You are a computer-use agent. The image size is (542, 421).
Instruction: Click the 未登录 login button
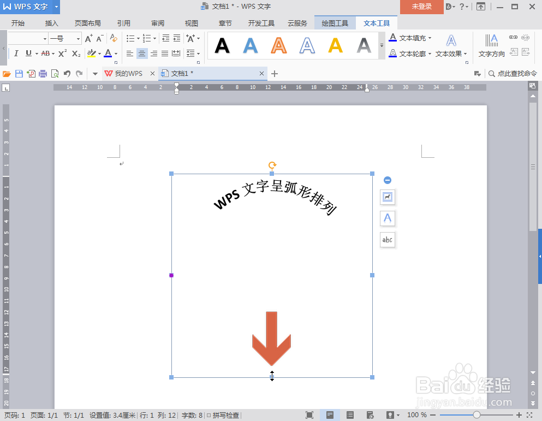click(x=422, y=7)
